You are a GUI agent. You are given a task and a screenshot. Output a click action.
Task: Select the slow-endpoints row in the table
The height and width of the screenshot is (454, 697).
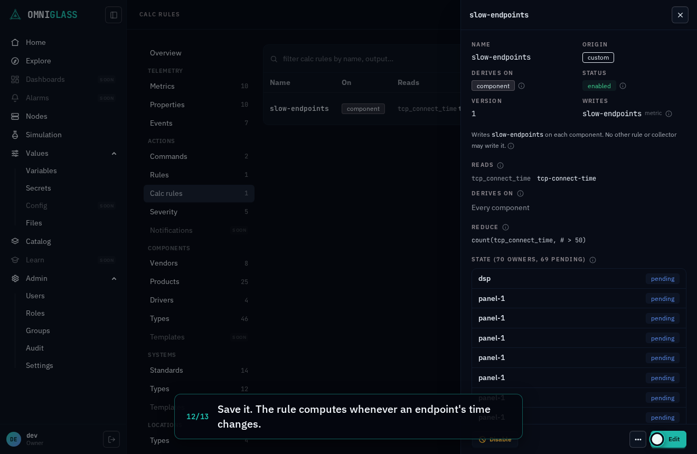coord(362,109)
